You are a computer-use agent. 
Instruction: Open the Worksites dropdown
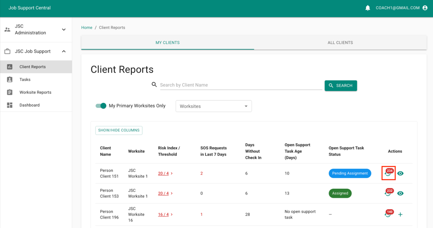(x=214, y=106)
